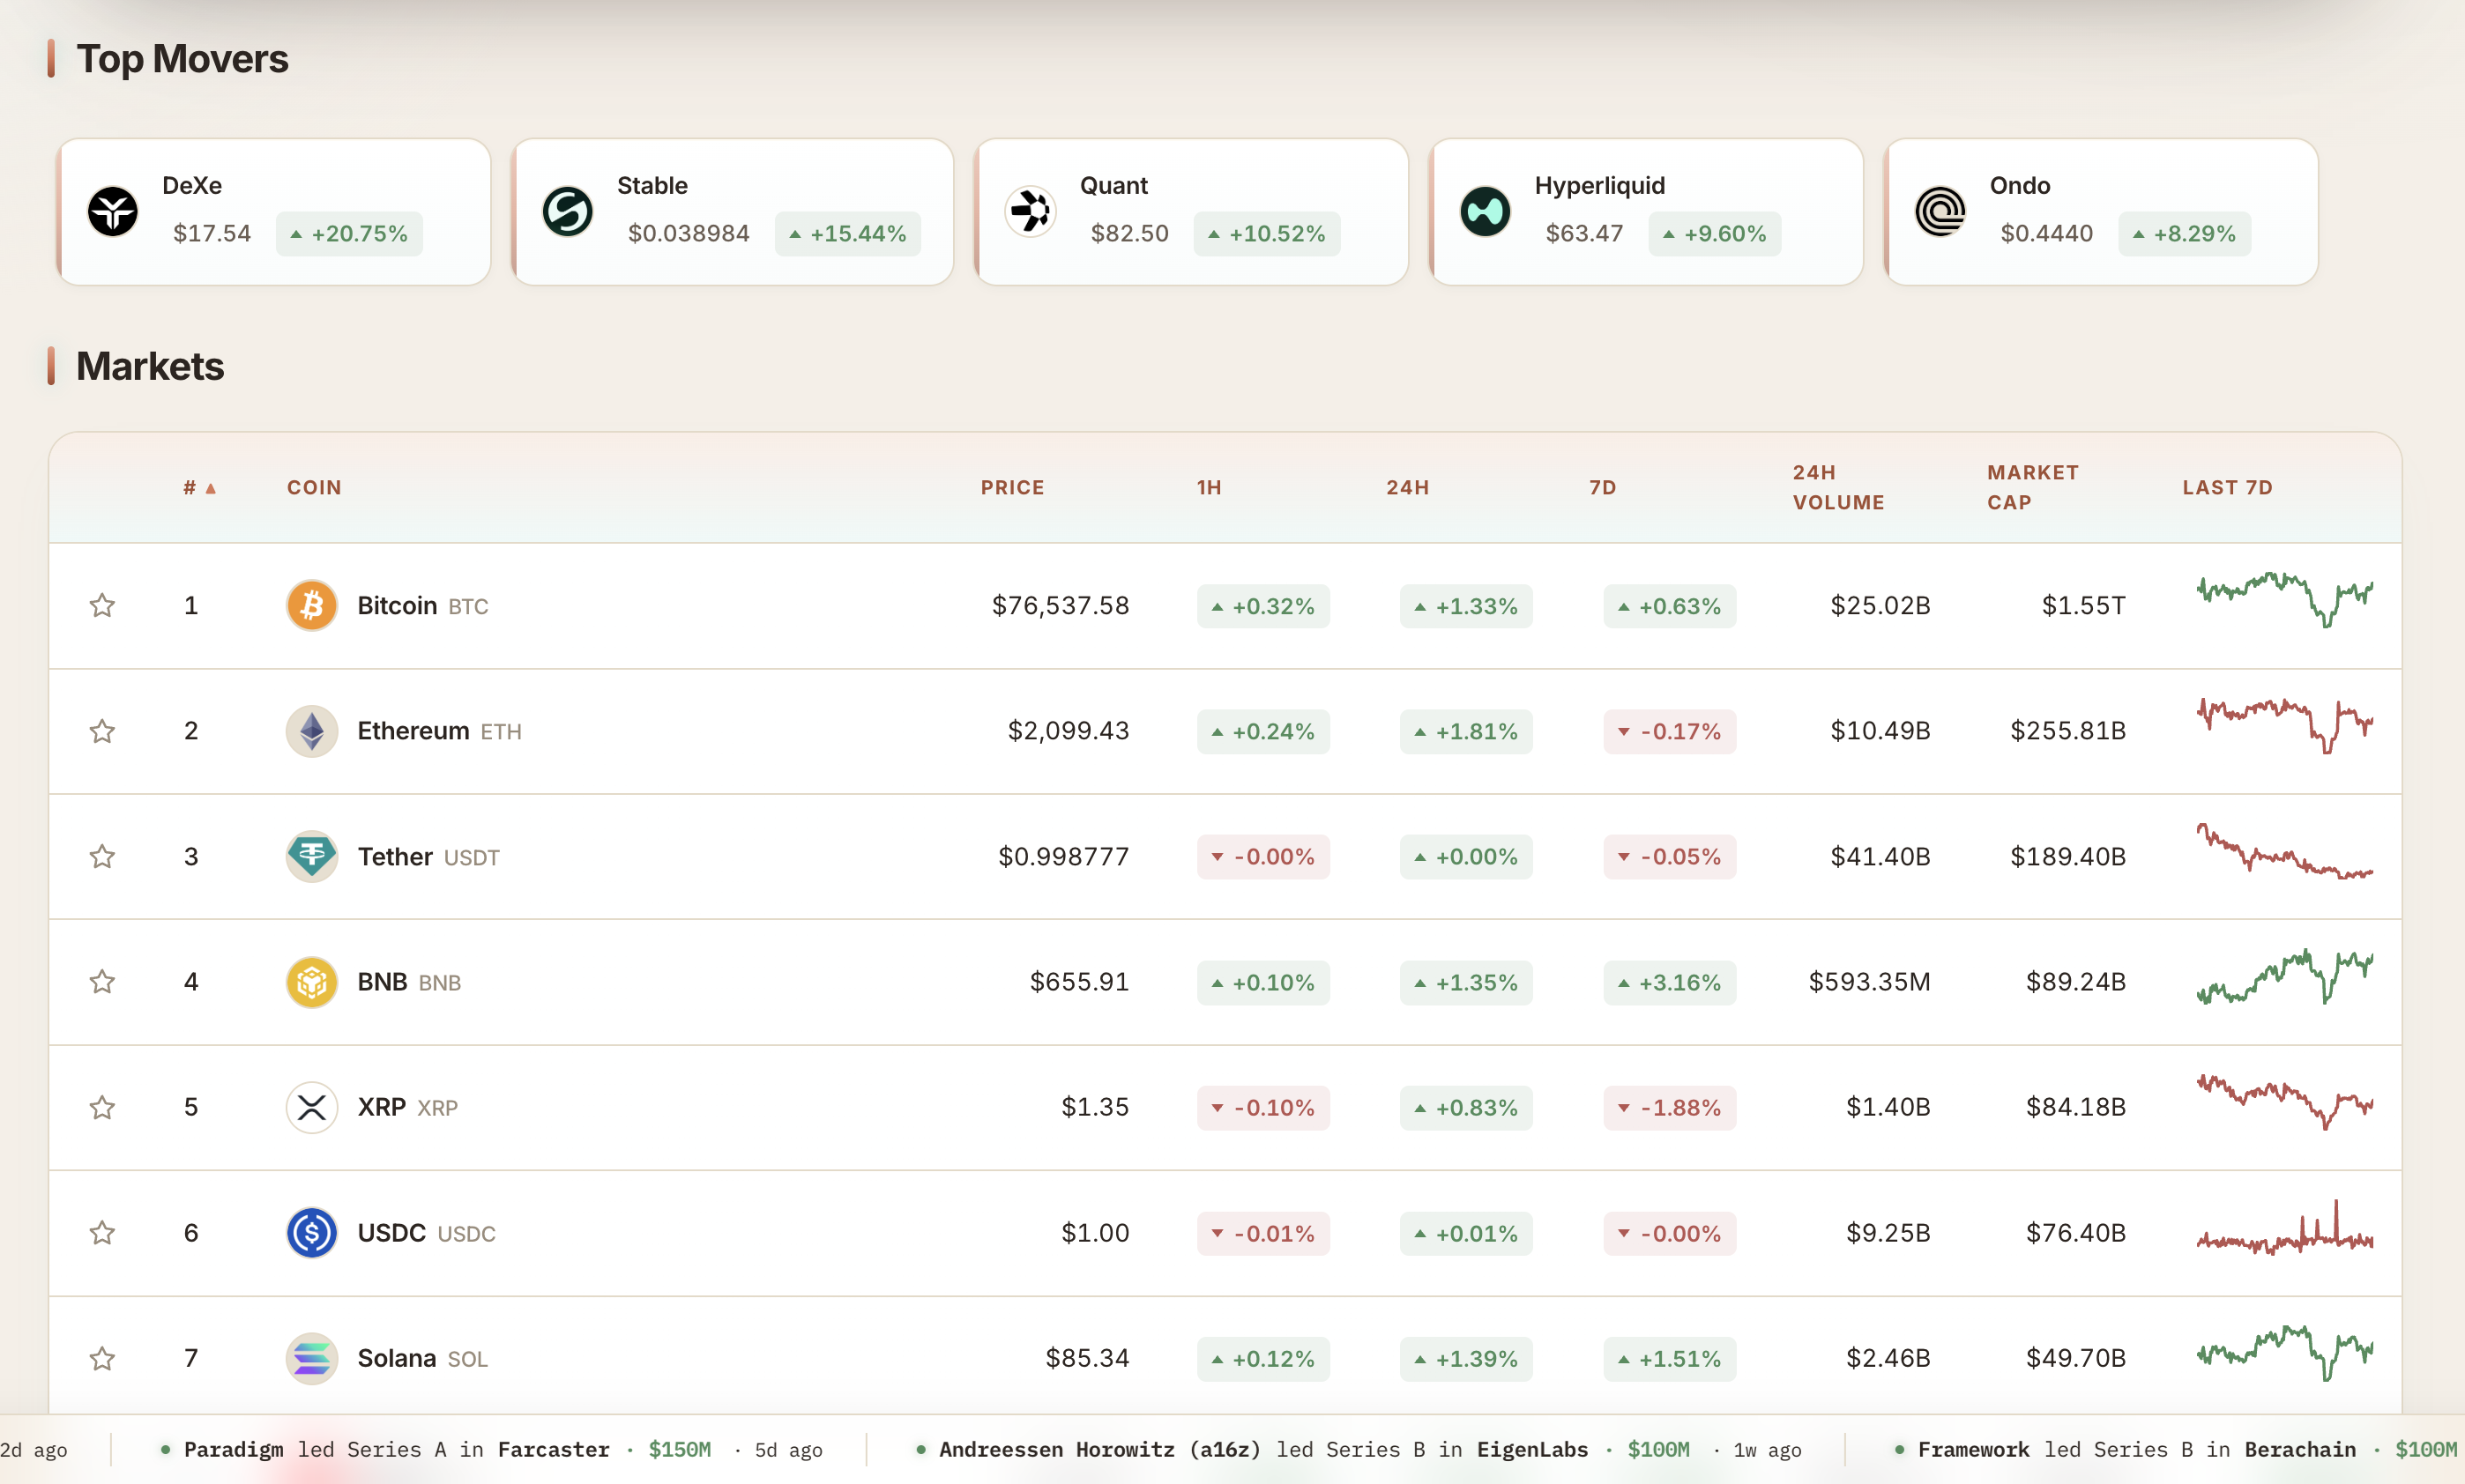This screenshot has height=1484, width=2465.
Task: Click Paradigm in the funding ticker
Action: click(235, 1449)
